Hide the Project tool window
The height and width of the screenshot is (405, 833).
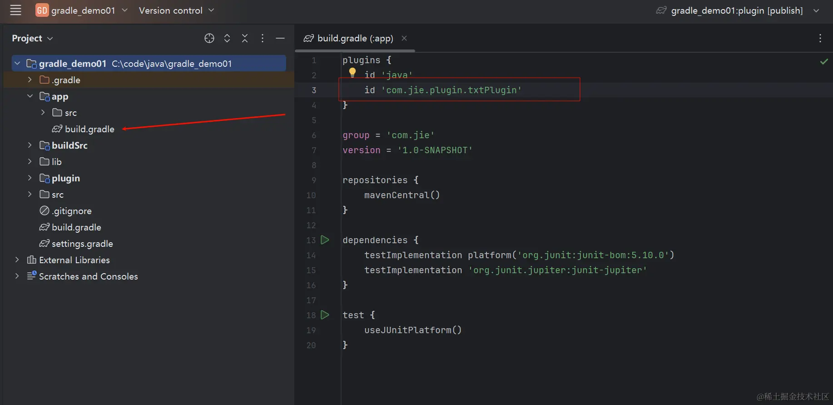(x=280, y=38)
